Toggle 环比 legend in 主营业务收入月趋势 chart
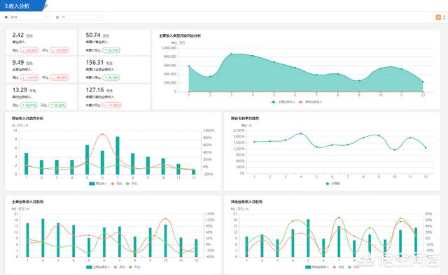 (134, 267)
